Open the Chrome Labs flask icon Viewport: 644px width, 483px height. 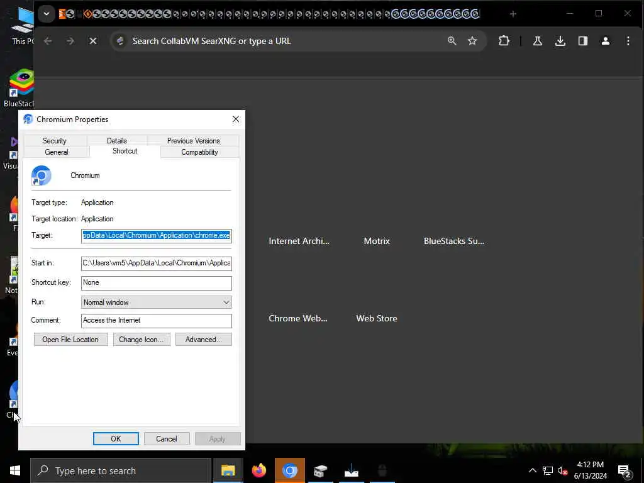click(x=538, y=41)
